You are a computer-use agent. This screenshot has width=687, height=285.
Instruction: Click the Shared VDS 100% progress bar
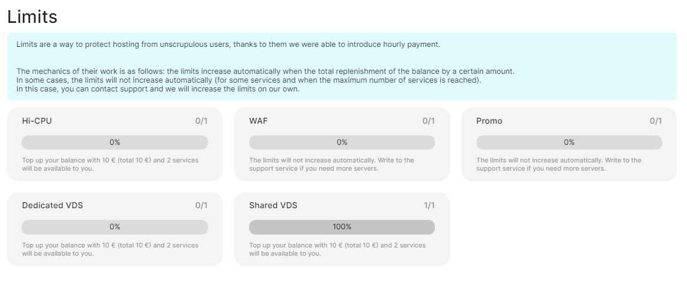[x=341, y=227]
